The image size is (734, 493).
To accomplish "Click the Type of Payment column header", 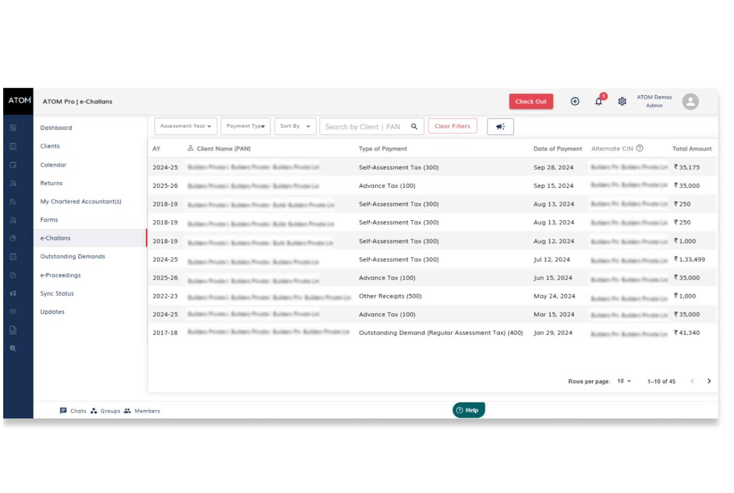I will coord(383,149).
